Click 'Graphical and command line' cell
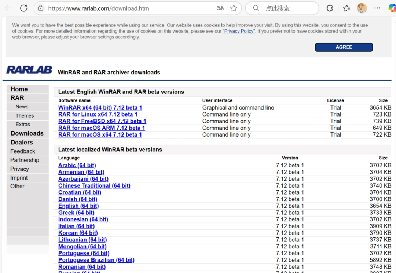396x273 pixels. [x=238, y=107]
